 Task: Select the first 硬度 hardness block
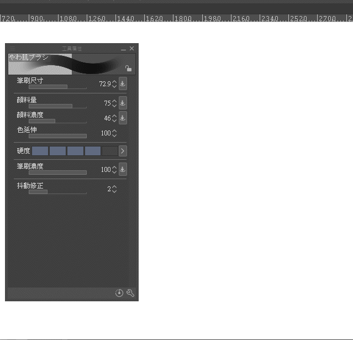pos(40,151)
